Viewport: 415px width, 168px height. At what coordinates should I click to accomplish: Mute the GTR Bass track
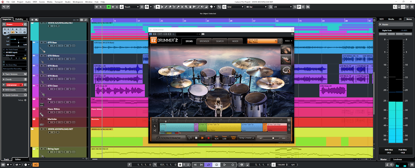tap(41, 42)
